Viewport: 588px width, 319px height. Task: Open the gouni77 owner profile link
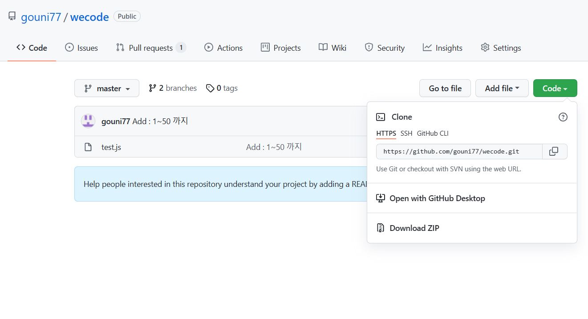[41, 17]
